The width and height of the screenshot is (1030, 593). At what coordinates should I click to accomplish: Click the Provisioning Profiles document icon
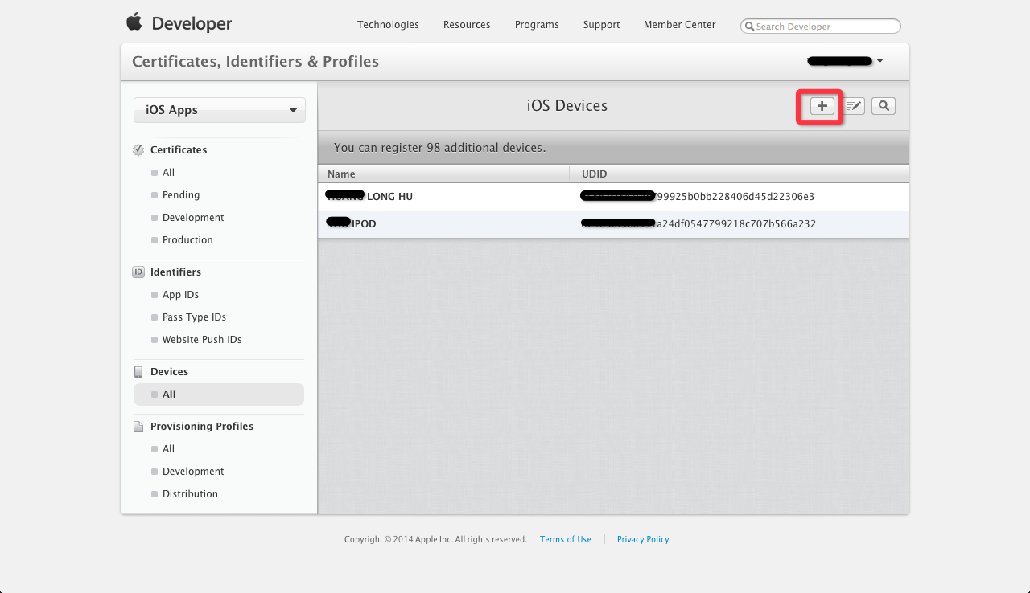[138, 427]
